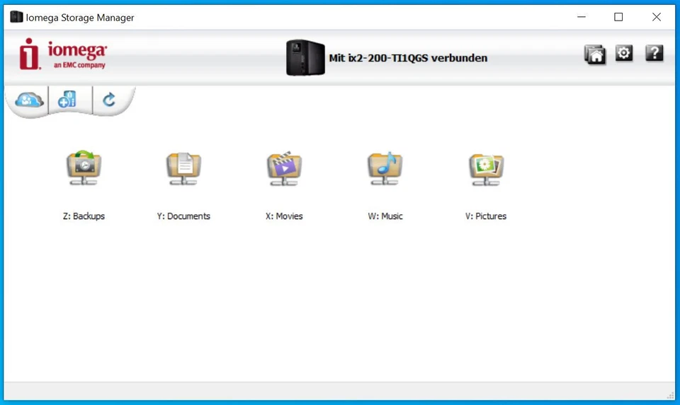Click the ix2-200 NAS device image

[x=305, y=57]
